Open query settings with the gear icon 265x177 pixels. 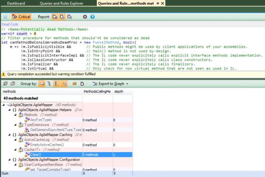[85, 17]
